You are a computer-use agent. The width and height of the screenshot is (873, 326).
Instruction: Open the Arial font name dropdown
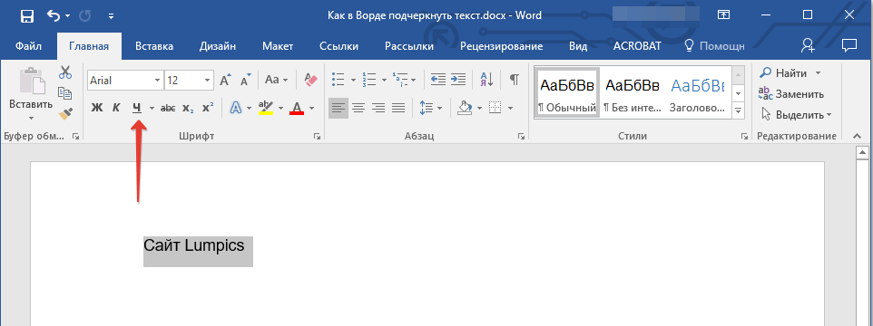pyautogui.click(x=157, y=81)
